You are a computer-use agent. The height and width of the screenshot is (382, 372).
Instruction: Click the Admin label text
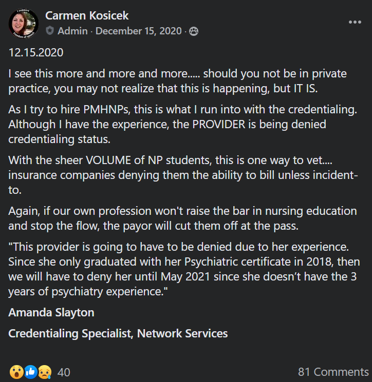click(72, 31)
